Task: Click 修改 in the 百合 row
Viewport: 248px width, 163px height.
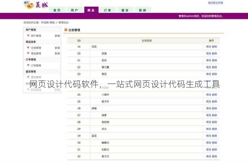Action: [x=209, y=60]
